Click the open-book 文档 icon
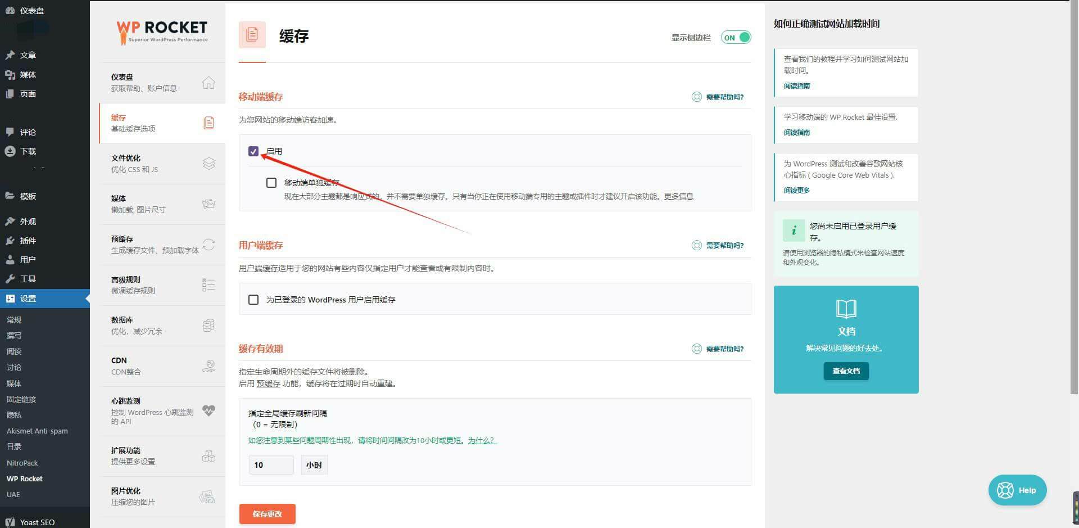Image resolution: width=1079 pixels, height=528 pixels. tap(846, 309)
